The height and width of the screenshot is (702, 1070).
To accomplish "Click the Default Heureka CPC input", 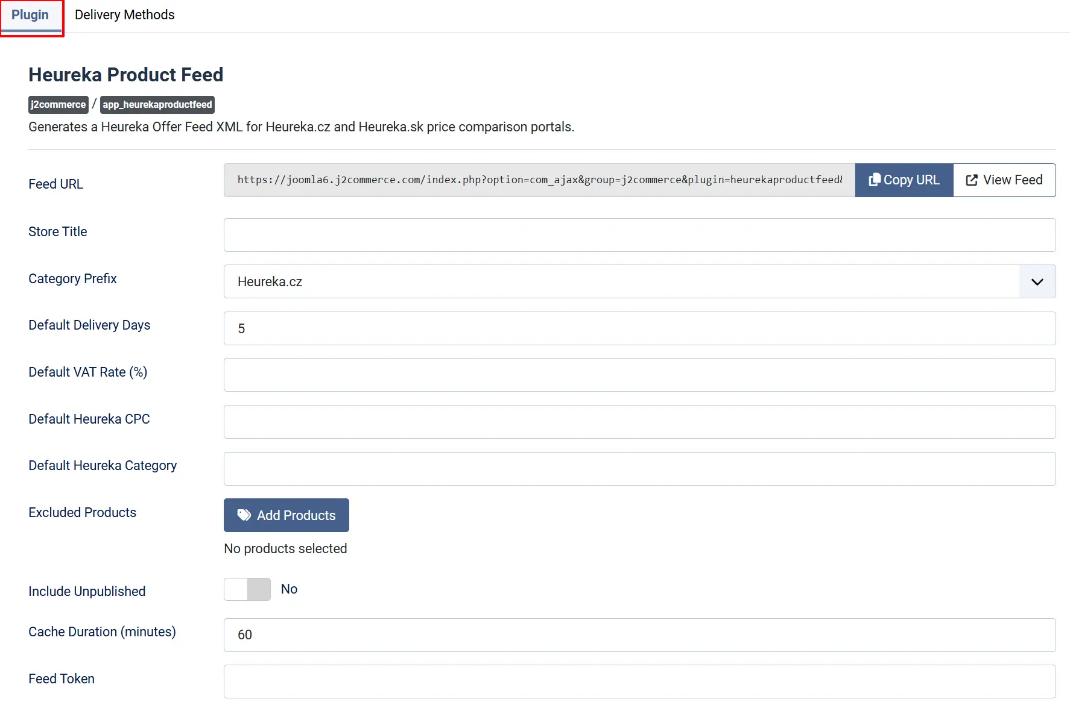I will (x=639, y=422).
